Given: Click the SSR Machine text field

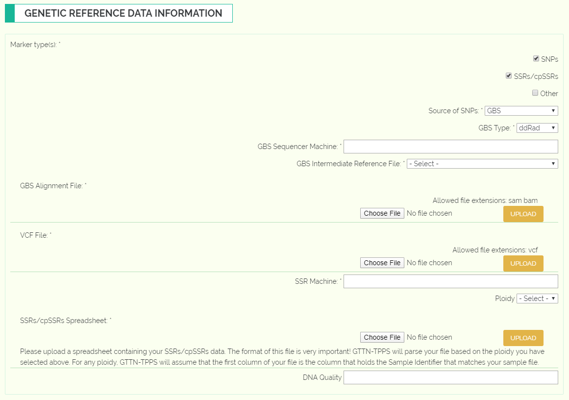Looking at the screenshot, I should [451, 281].
